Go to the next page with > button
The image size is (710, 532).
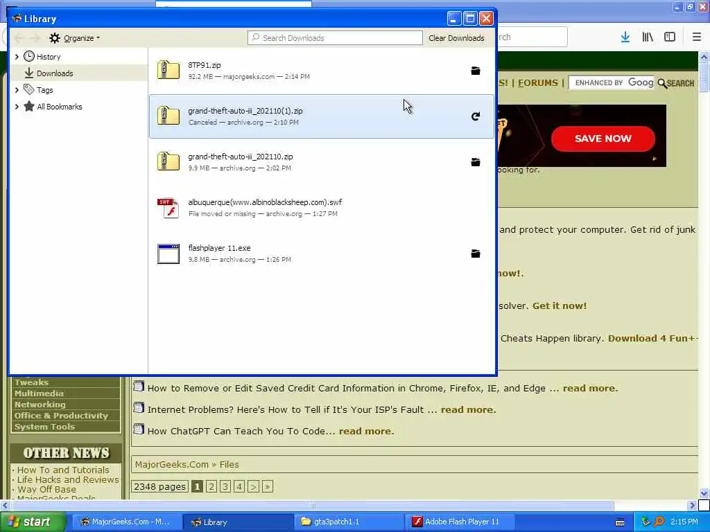(x=253, y=487)
